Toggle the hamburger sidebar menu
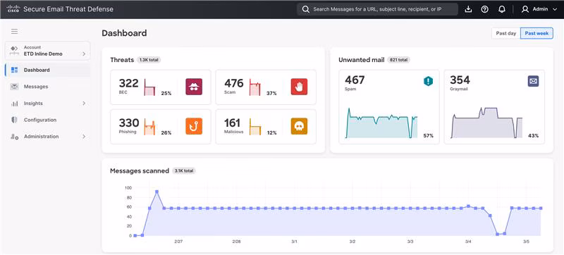Screen dimensions: 564x255 pos(14,32)
